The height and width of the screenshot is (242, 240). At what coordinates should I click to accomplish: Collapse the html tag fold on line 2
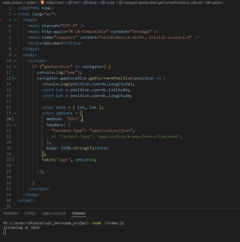point(15,14)
